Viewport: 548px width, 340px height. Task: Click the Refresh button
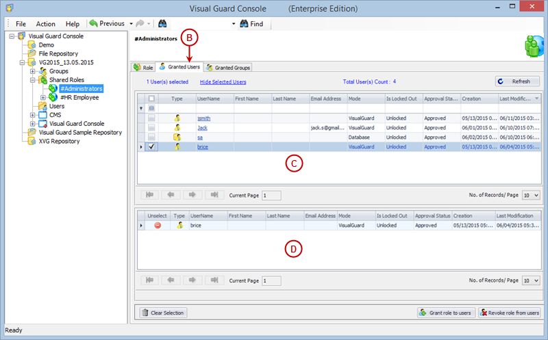click(517, 81)
